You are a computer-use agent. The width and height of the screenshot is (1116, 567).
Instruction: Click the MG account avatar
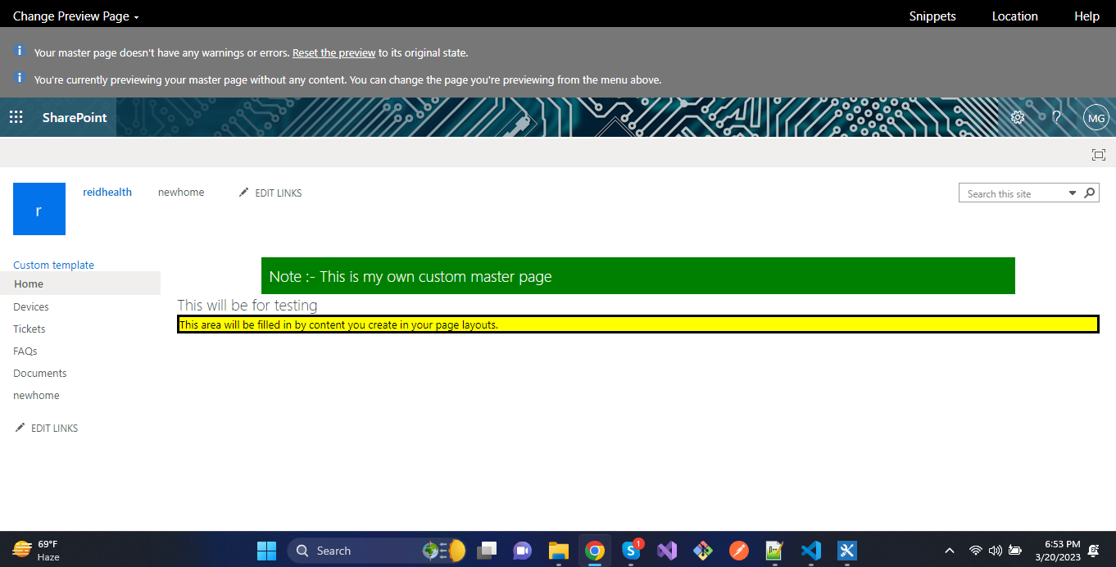[x=1096, y=117]
